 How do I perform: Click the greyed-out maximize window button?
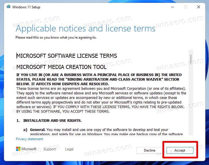[185, 7]
